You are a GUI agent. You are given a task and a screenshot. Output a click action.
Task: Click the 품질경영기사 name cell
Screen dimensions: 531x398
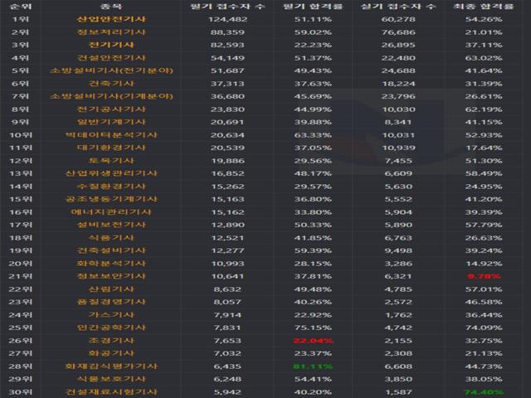[x=111, y=302]
